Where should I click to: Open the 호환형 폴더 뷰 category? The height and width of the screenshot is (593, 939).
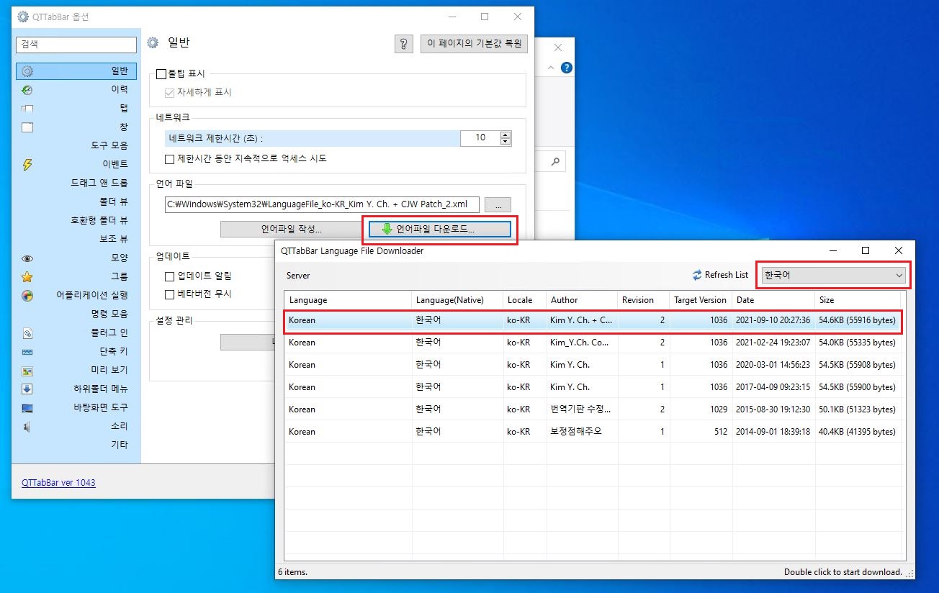[76, 220]
